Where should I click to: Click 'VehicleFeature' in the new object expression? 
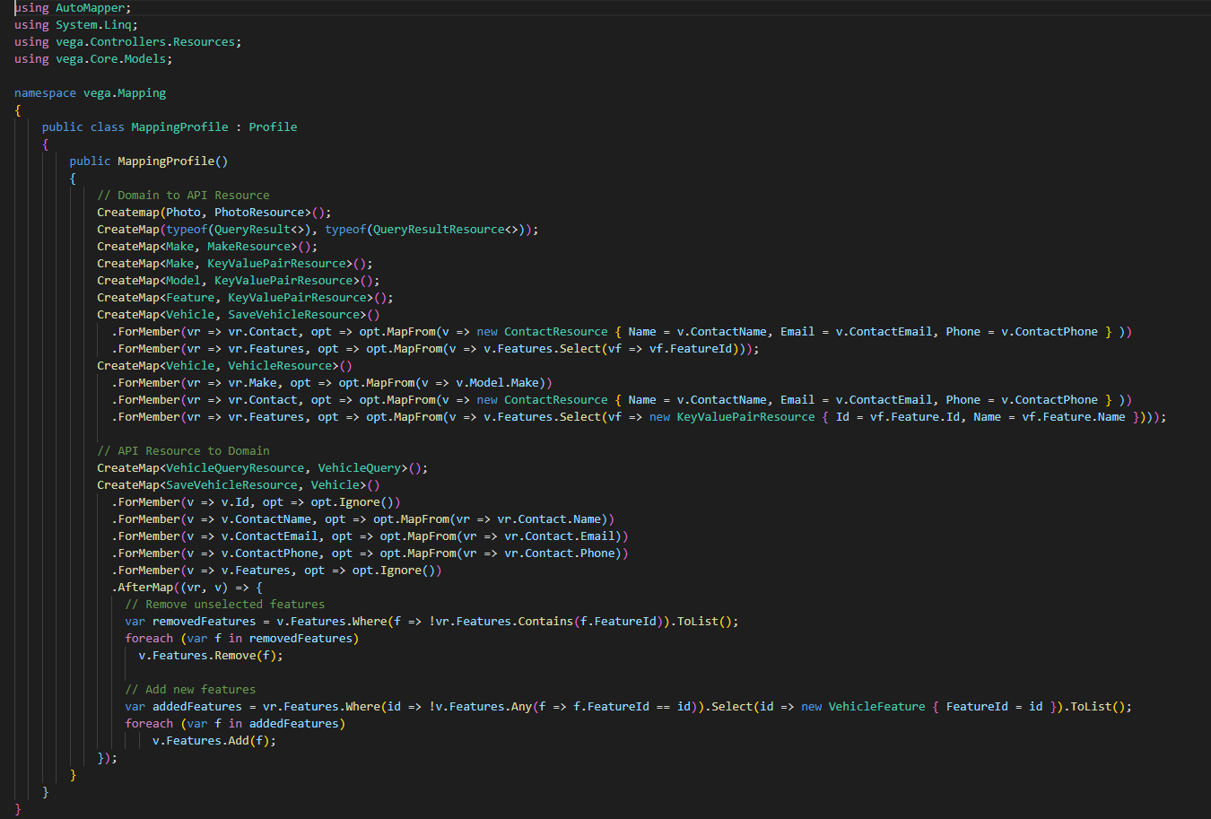click(876, 707)
